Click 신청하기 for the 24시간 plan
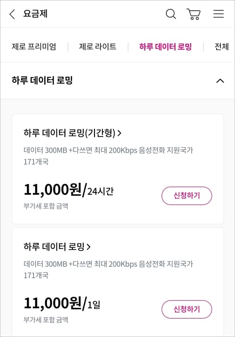This screenshot has height=337, width=235. coord(187,196)
